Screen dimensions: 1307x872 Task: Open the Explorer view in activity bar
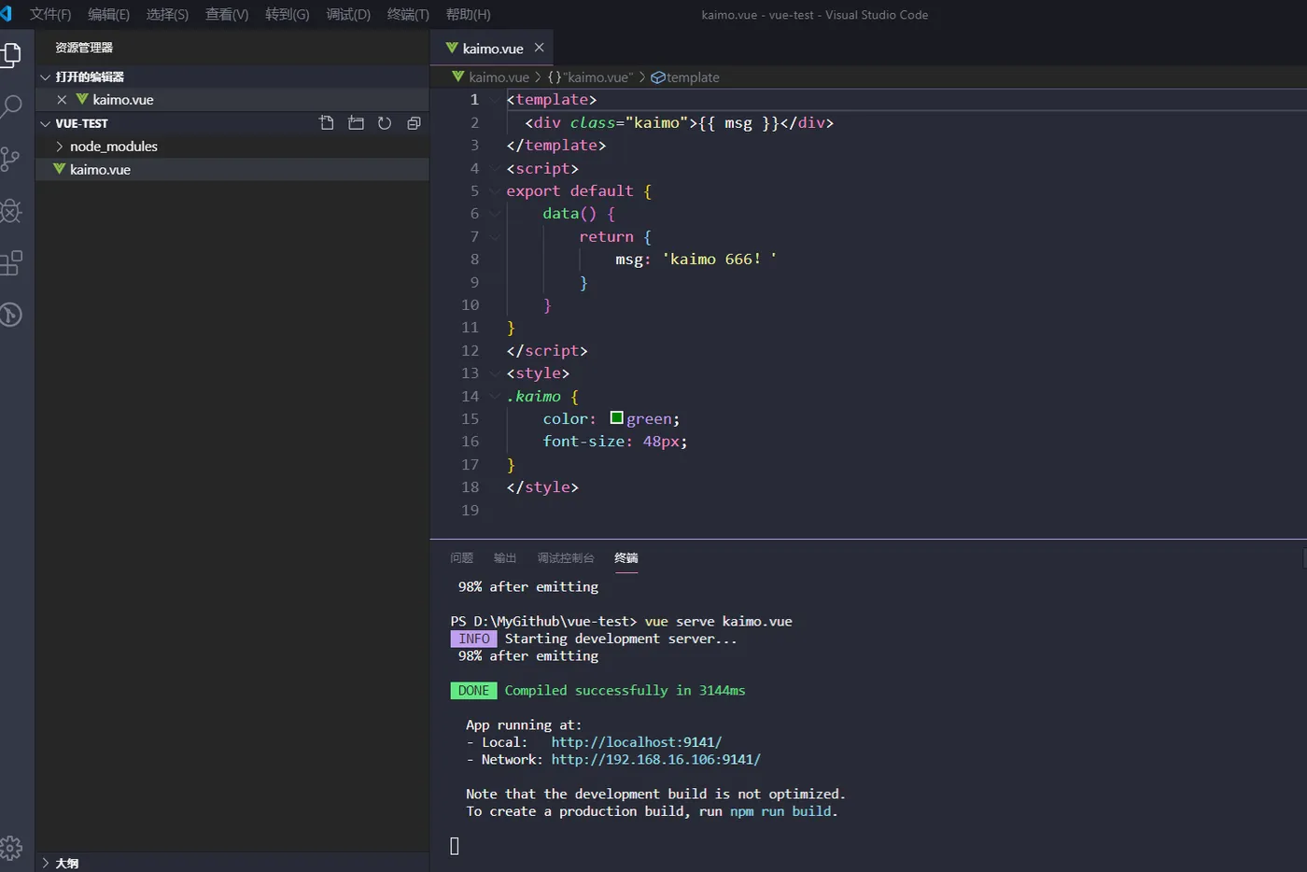(10, 55)
